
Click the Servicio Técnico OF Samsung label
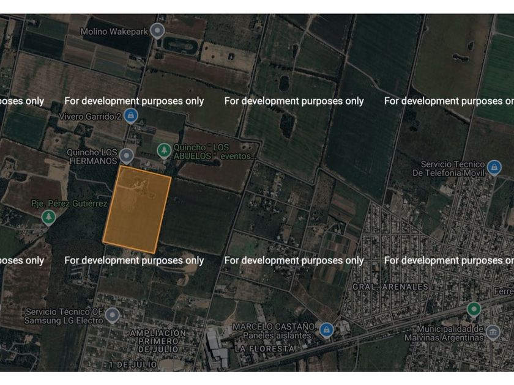pyautogui.click(x=64, y=316)
